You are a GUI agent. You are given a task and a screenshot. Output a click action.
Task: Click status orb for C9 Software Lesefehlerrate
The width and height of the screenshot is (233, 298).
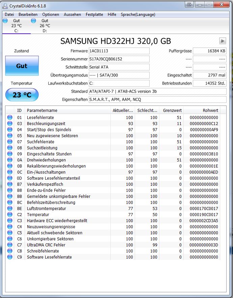[x=10, y=257]
